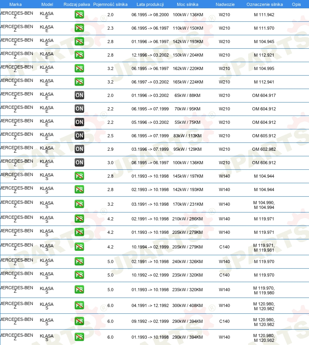Image resolution: width=309 pixels, height=345 pixels.
Task: Select the 145kW / 197KM power cell
Action: click(x=188, y=176)
